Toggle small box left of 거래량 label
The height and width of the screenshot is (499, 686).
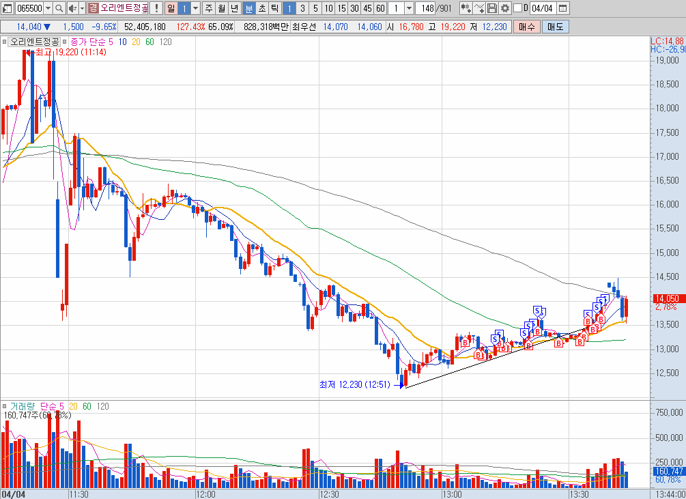click(5, 406)
